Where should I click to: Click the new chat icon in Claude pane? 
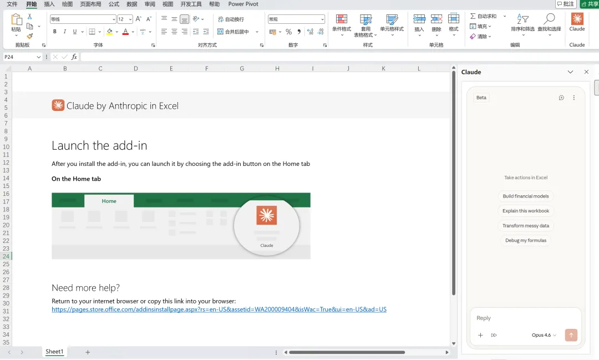pyautogui.click(x=561, y=98)
